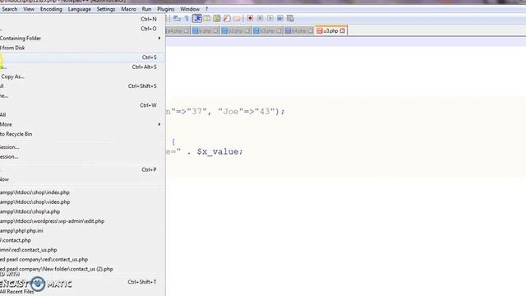
Task: Choose Close entry with Ctrl+W
Action: 81,105
